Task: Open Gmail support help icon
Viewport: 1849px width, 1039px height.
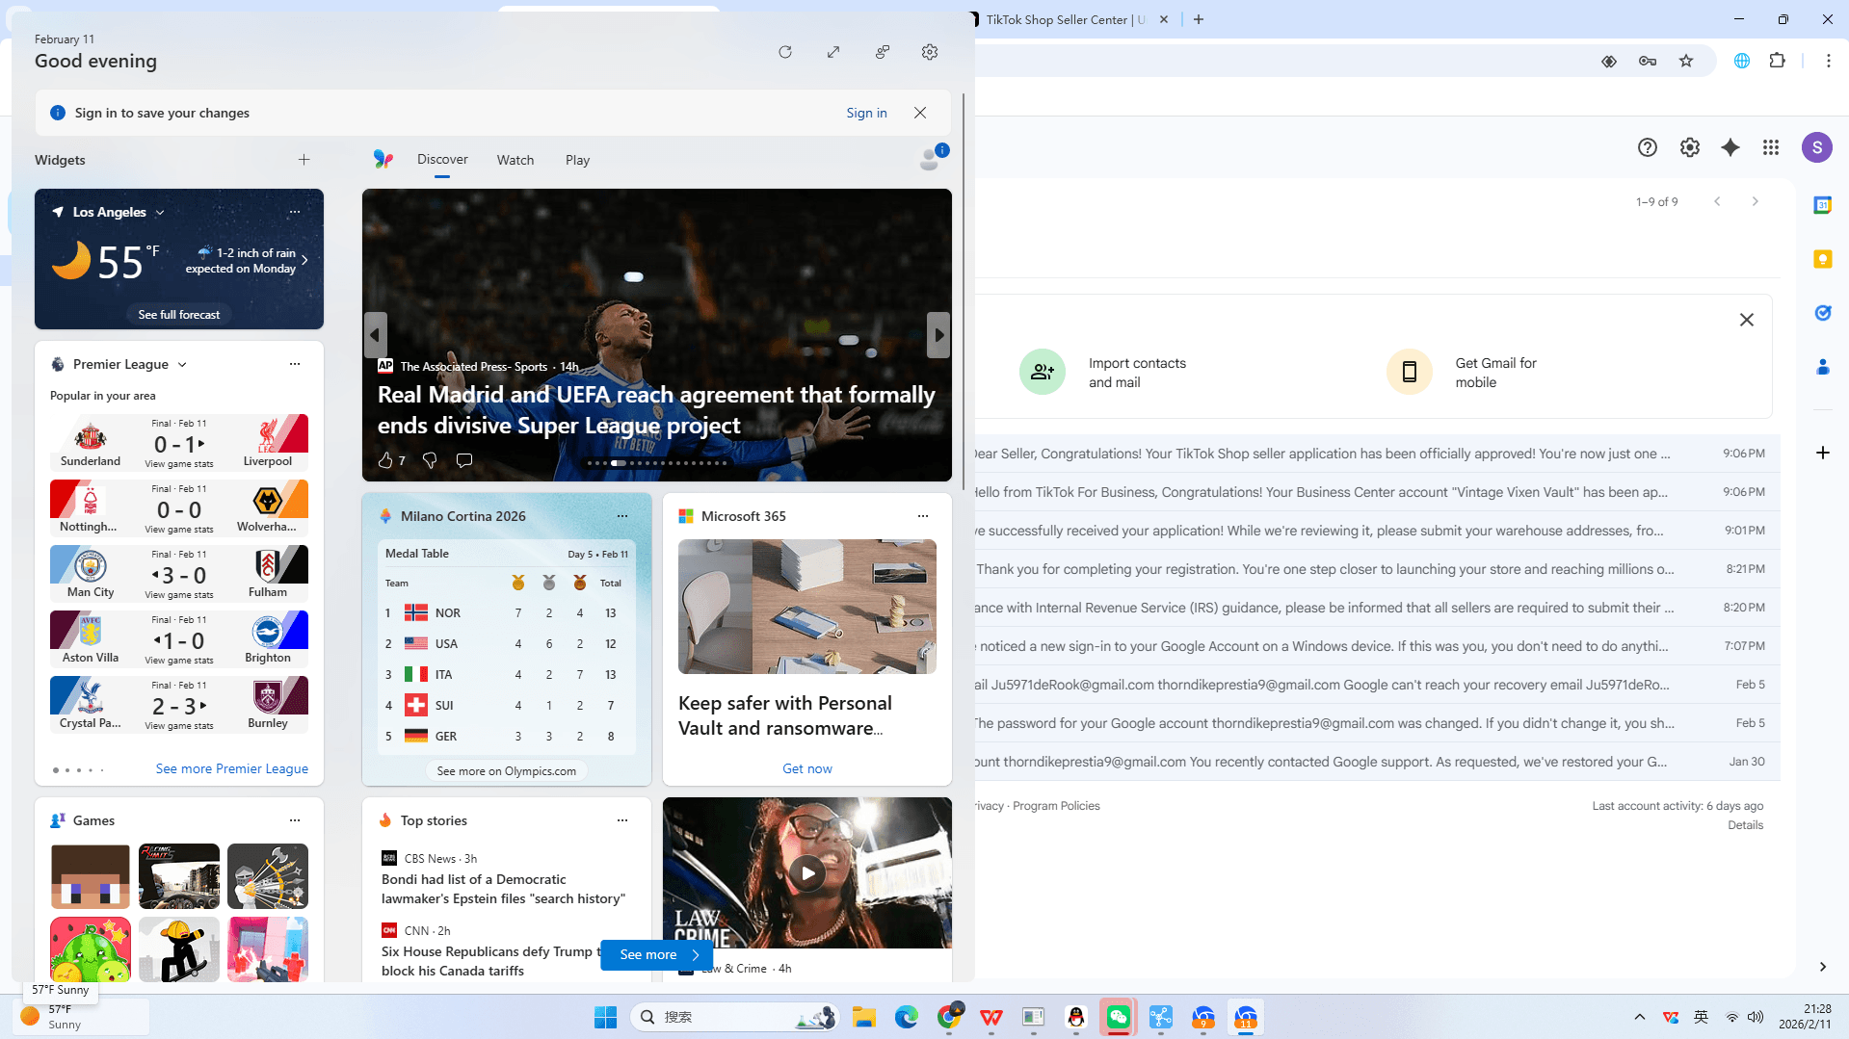Action: 1647,147
